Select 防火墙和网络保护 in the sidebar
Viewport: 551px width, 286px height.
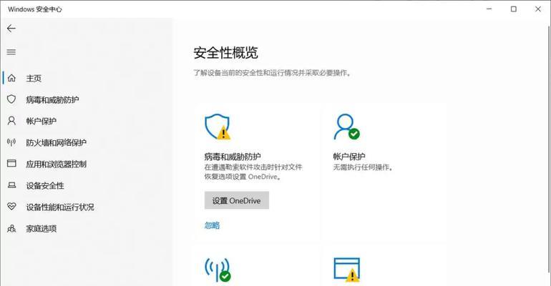point(57,142)
